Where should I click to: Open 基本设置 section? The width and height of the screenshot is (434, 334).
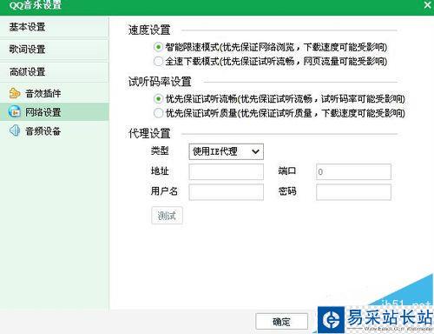coord(55,27)
